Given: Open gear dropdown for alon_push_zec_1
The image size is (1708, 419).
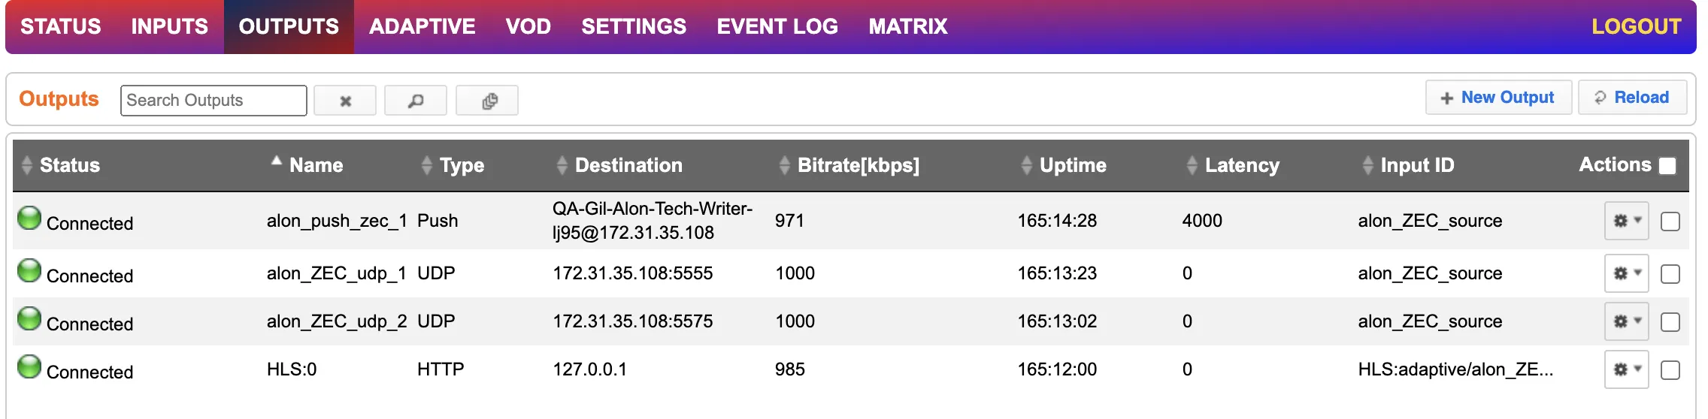Looking at the screenshot, I should click(x=1627, y=221).
